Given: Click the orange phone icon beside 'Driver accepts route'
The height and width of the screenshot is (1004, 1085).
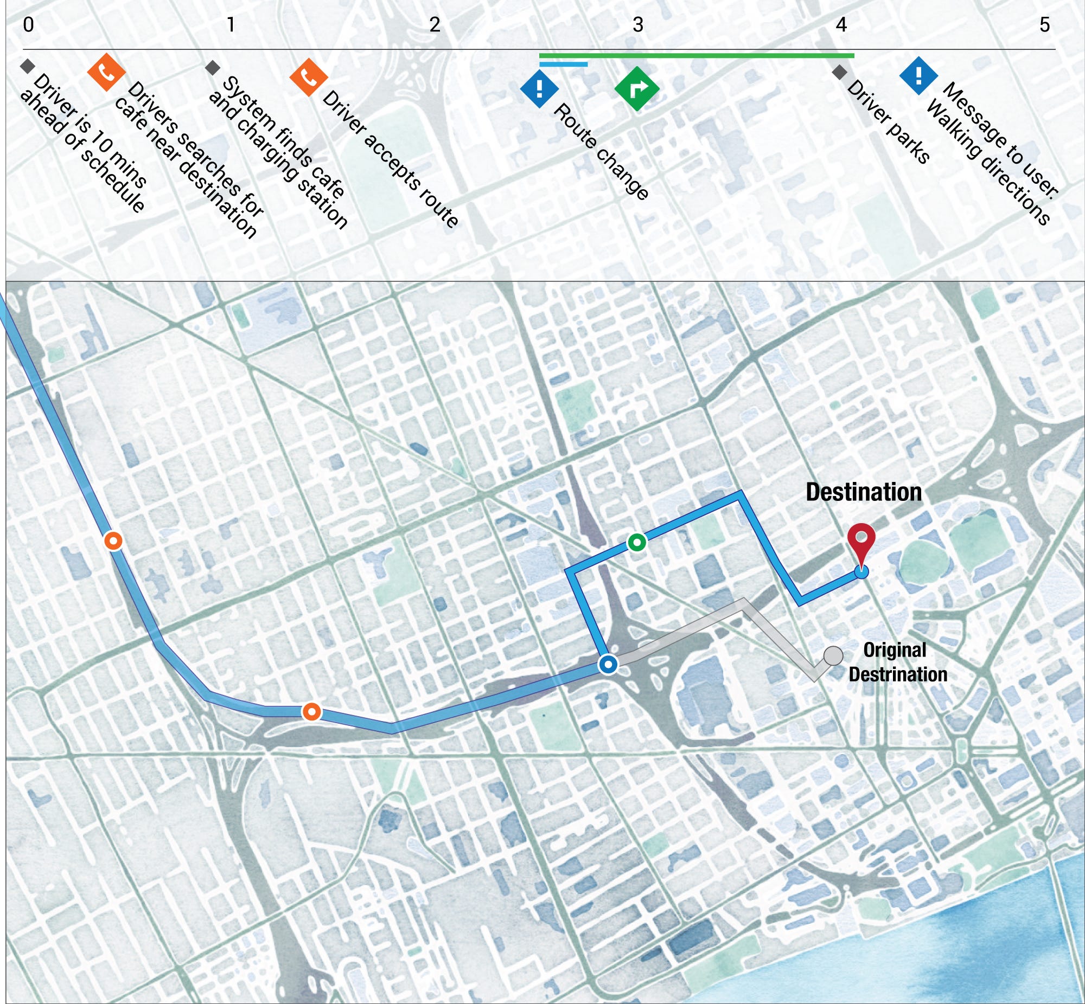Looking at the screenshot, I should click(x=308, y=78).
